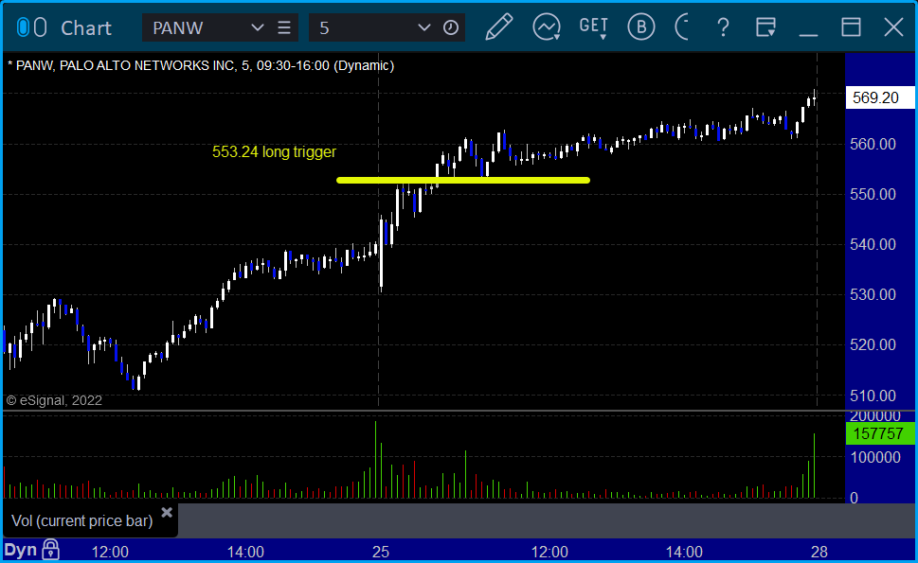Viewport: 918px width, 563px height.
Task: Click the 560.00 price axis label
Action: (x=873, y=144)
